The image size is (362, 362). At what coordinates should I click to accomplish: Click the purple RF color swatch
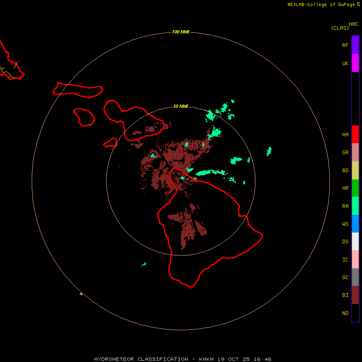(355, 45)
